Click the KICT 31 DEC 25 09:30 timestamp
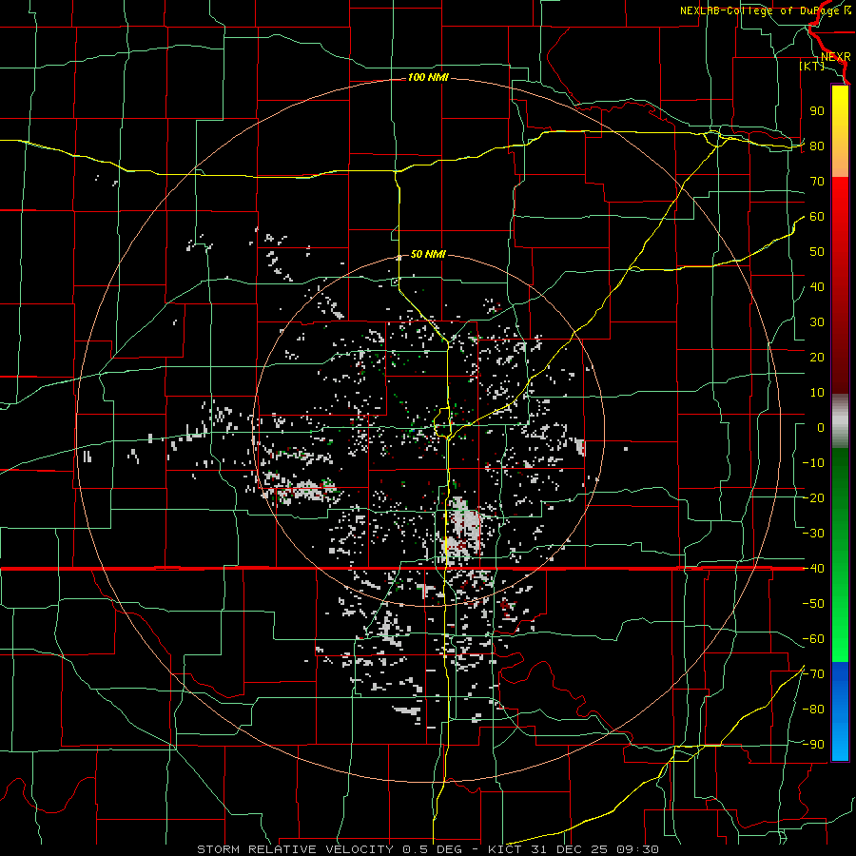 [x=574, y=849]
